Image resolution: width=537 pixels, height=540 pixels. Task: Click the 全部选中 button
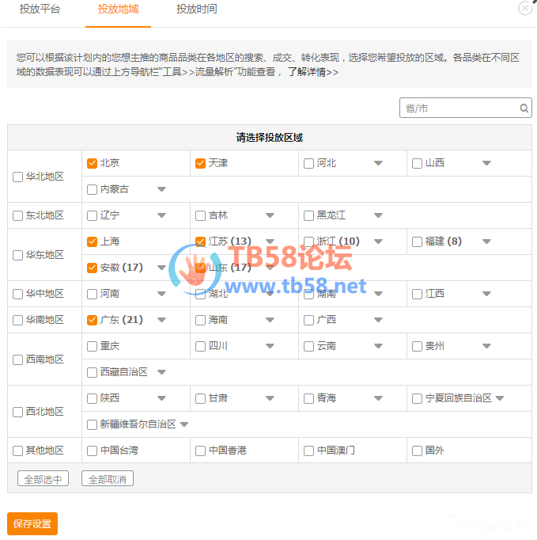(43, 479)
